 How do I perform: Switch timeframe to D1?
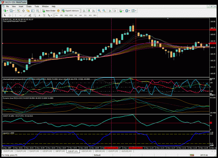pos(85,15)
